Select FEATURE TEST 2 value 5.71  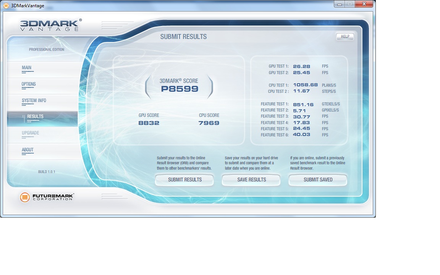pyautogui.click(x=299, y=111)
